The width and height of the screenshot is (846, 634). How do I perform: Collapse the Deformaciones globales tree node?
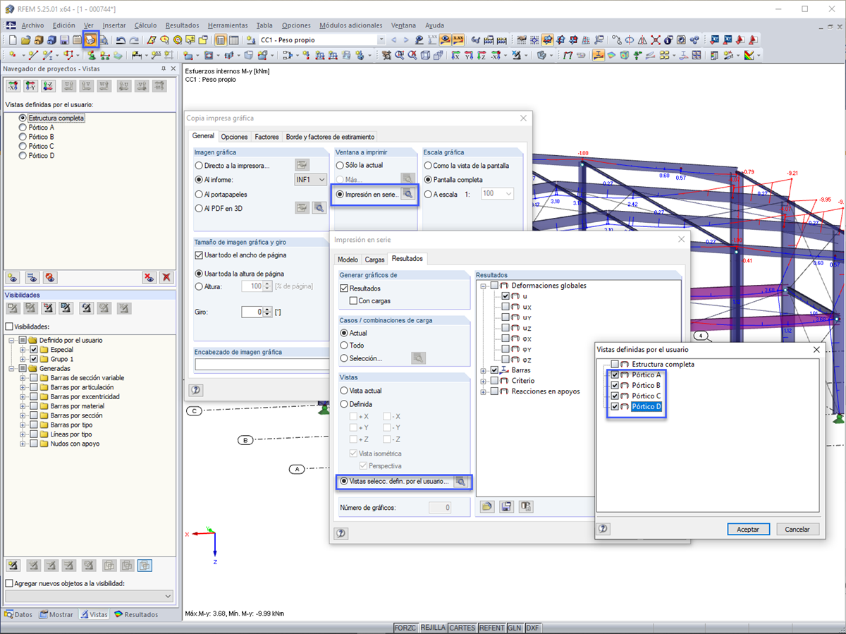click(x=484, y=286)
